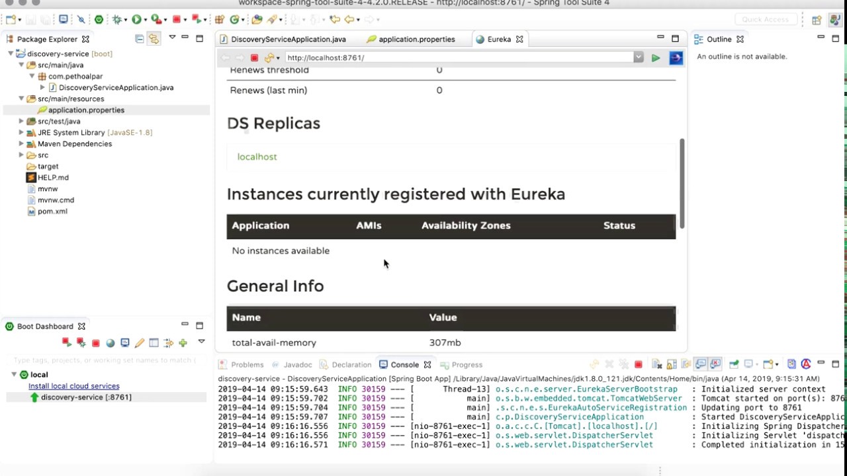
Task: Click Boot Dashboard start/restart icon
Action: tap(66, 342)
